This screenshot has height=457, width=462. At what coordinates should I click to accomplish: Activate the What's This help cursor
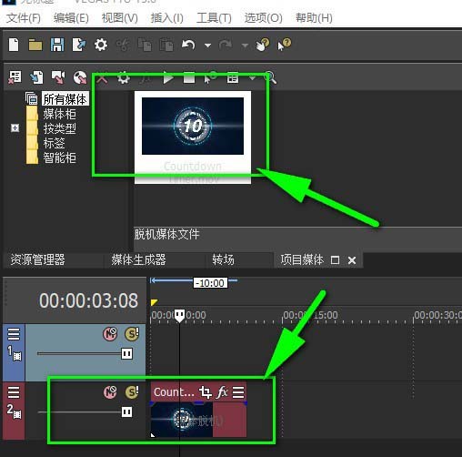click(285, 45)
